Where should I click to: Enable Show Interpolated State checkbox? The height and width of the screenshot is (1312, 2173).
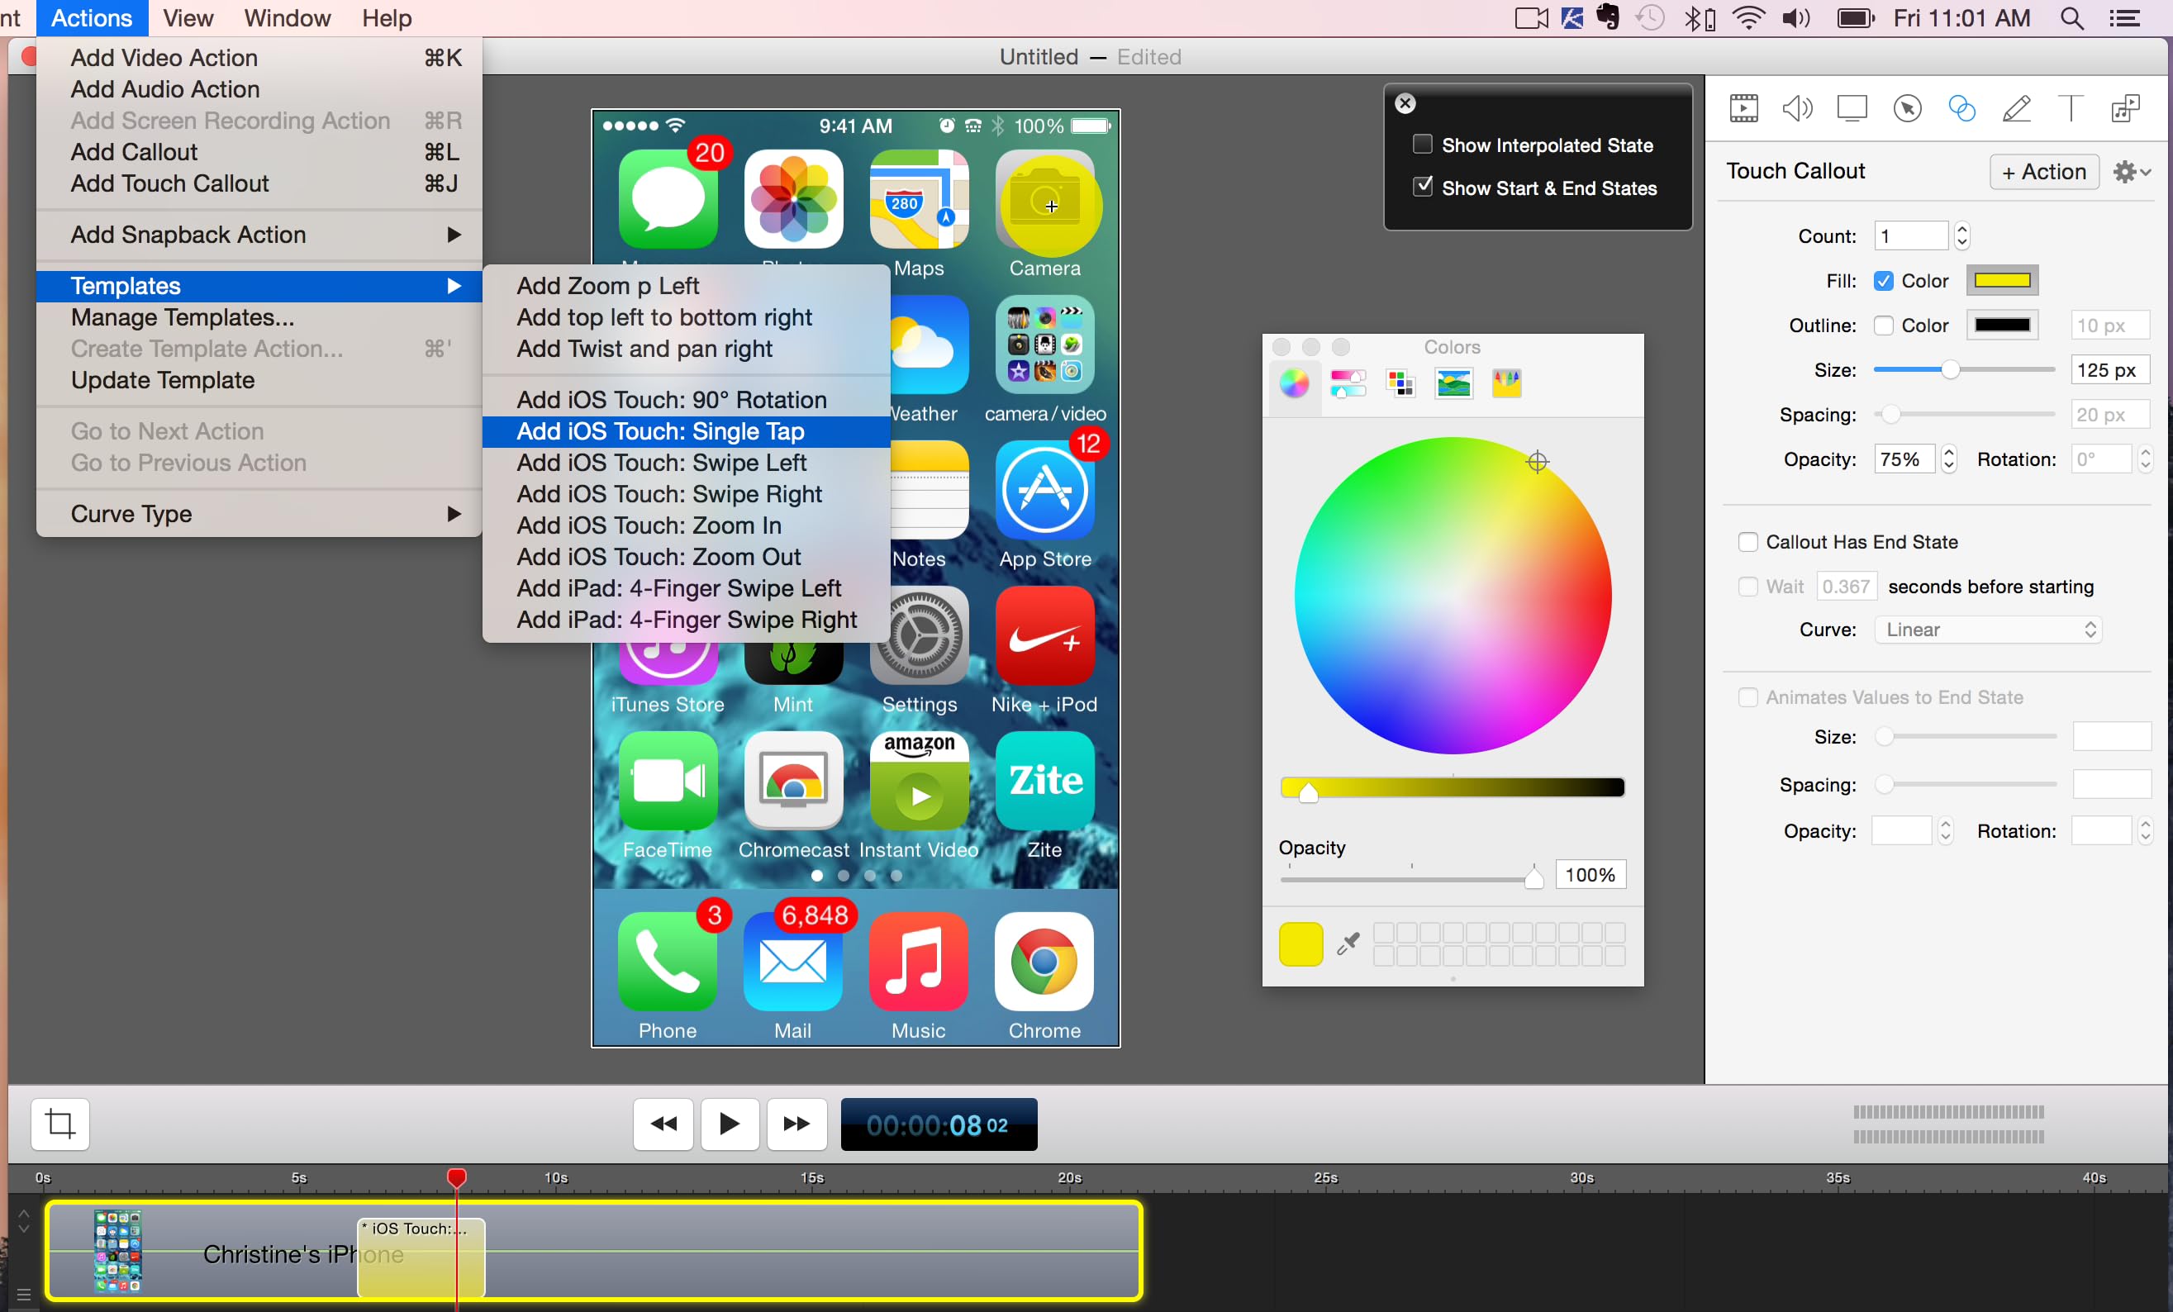pos(1422,145)
